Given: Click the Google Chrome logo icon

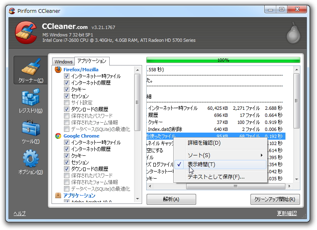Looking at the screenshot, I should 58,136.
